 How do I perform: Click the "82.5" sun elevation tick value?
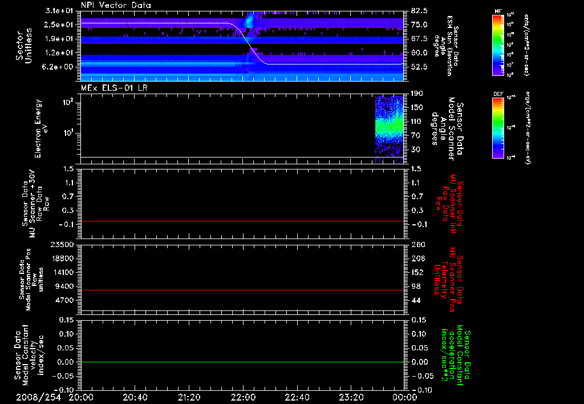coord(419,11)
